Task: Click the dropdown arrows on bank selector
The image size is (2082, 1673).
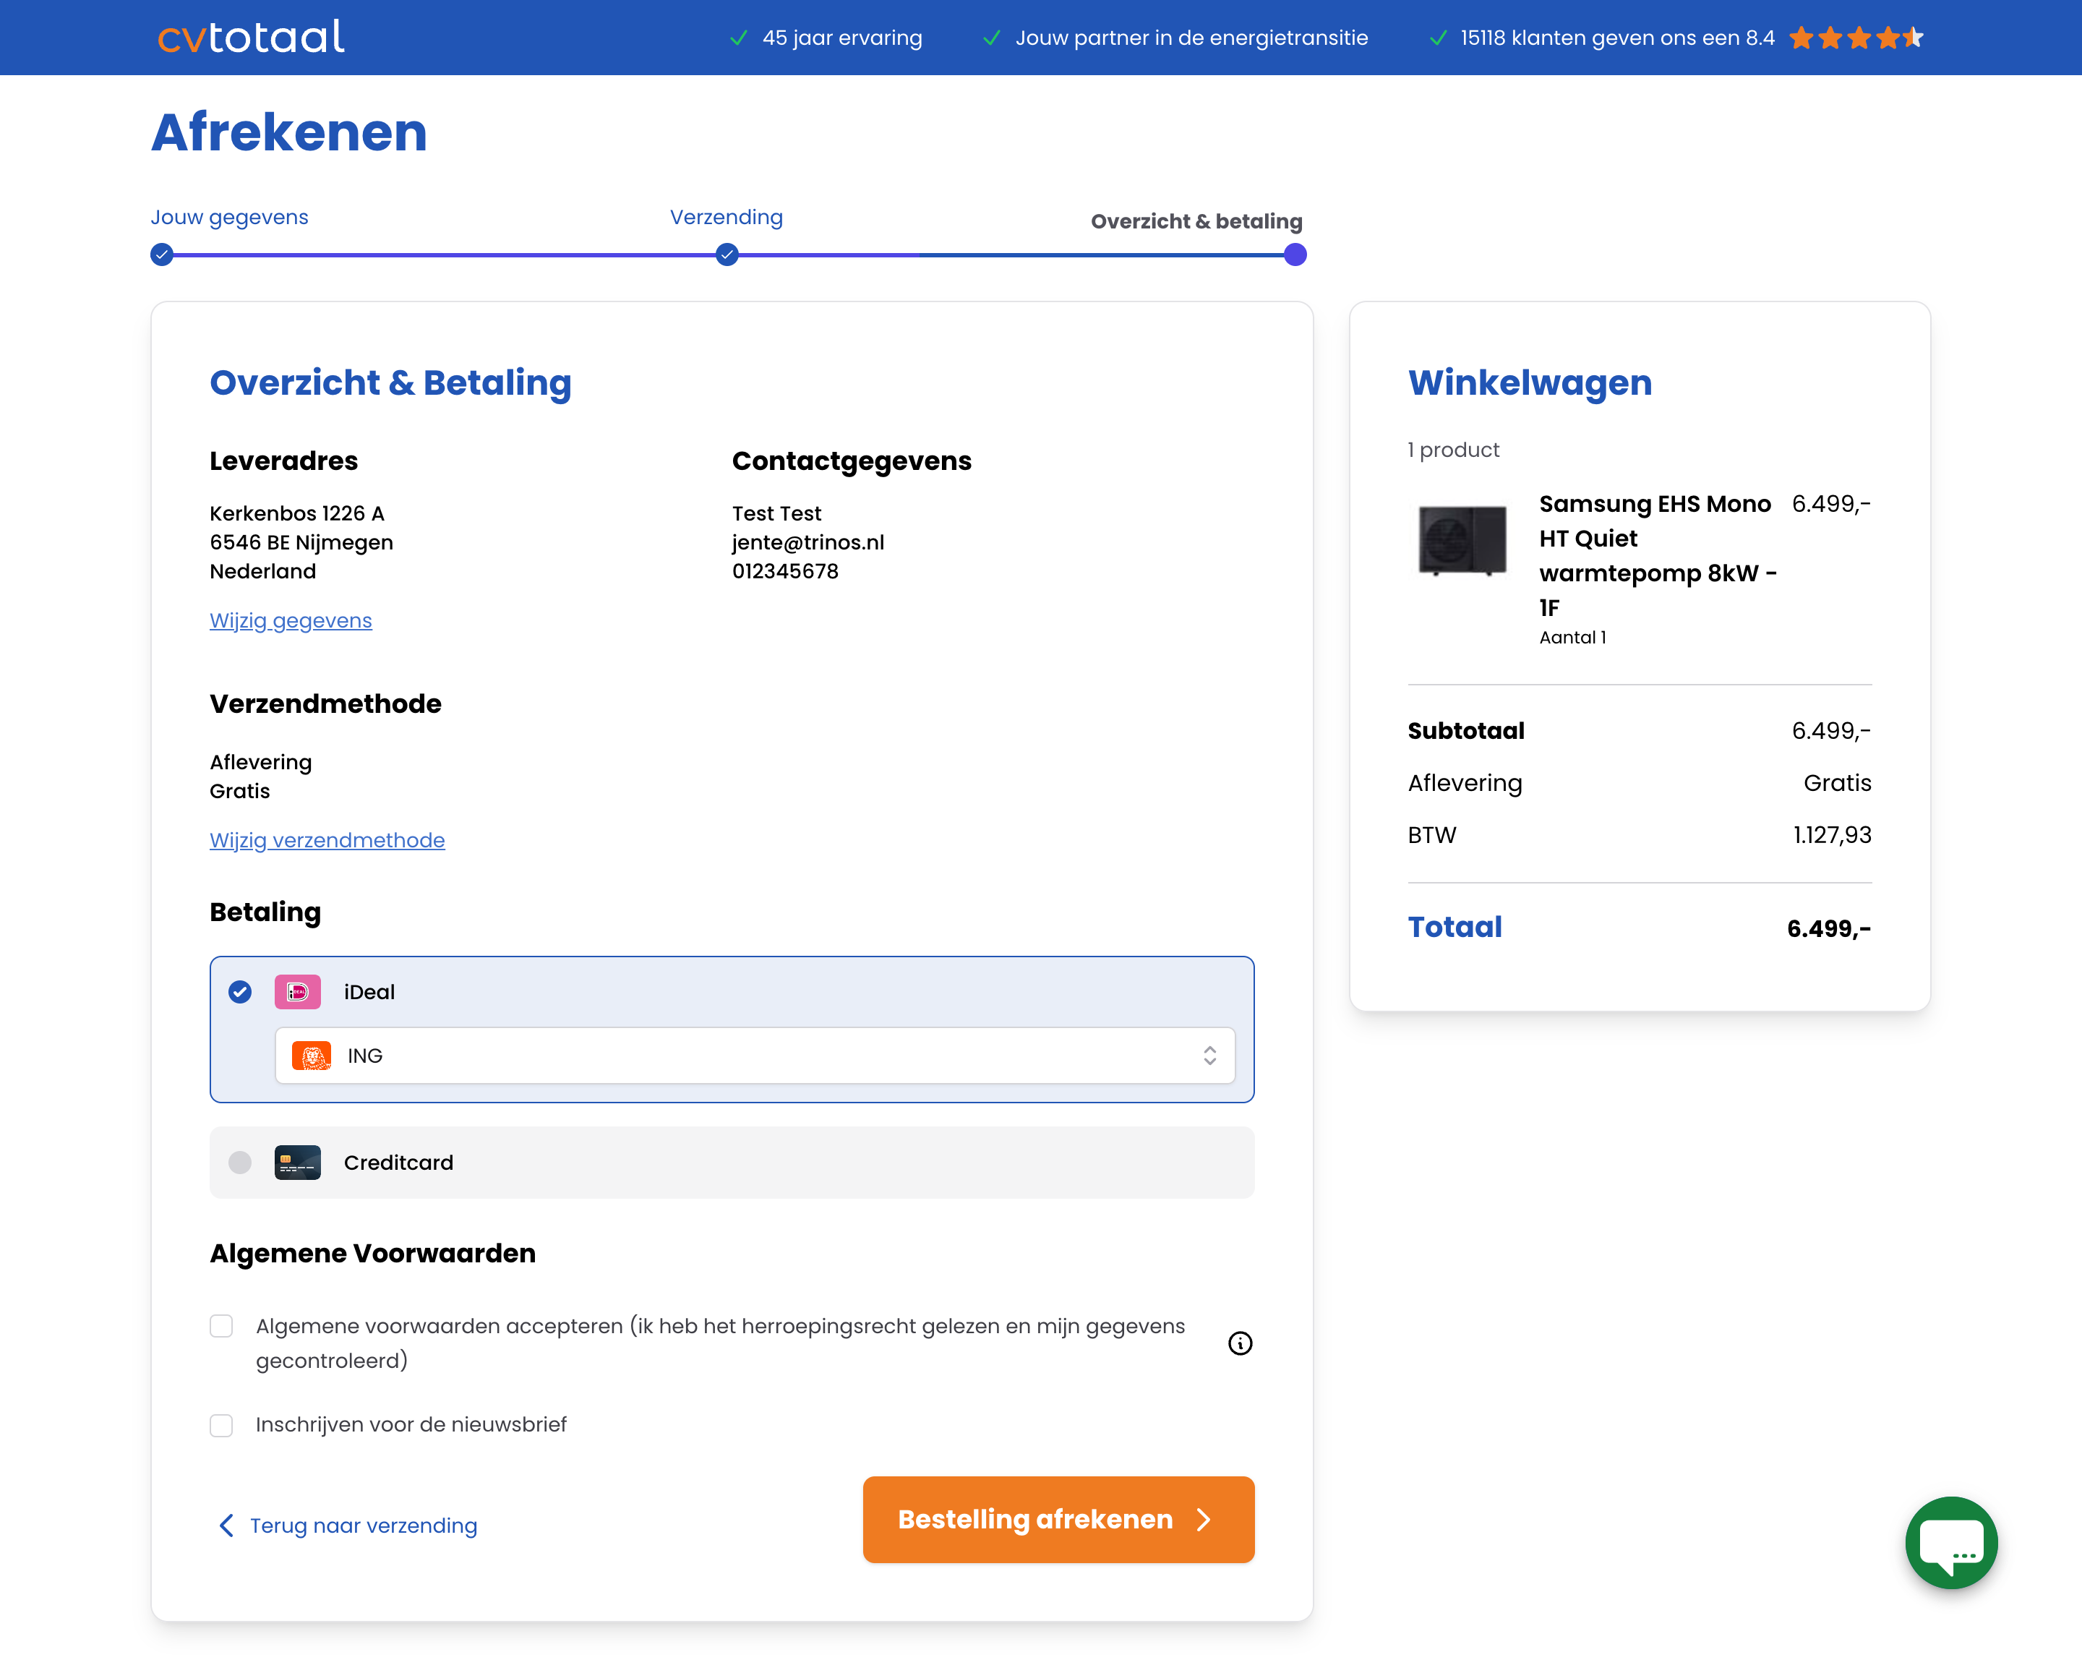Action: [x=1209, y=1056]
